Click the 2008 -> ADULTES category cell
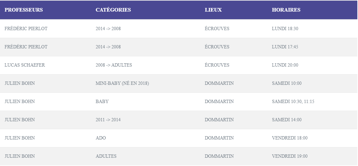This screenshot has width=358, height=166. click(x=114, y=65)
